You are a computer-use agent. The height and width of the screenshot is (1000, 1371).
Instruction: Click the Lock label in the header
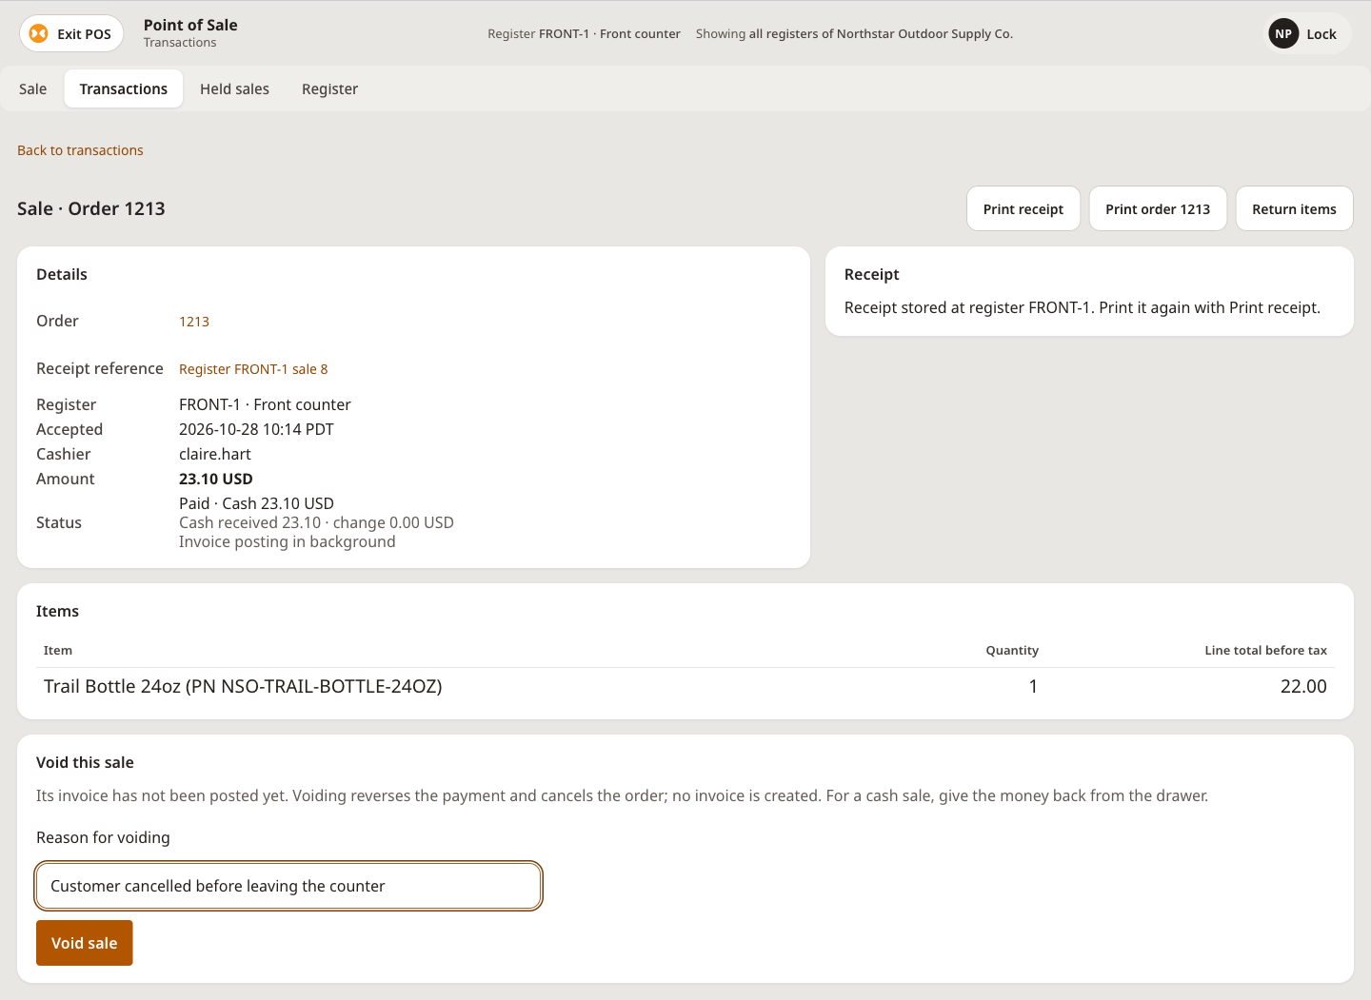[x=1321, y=34]
